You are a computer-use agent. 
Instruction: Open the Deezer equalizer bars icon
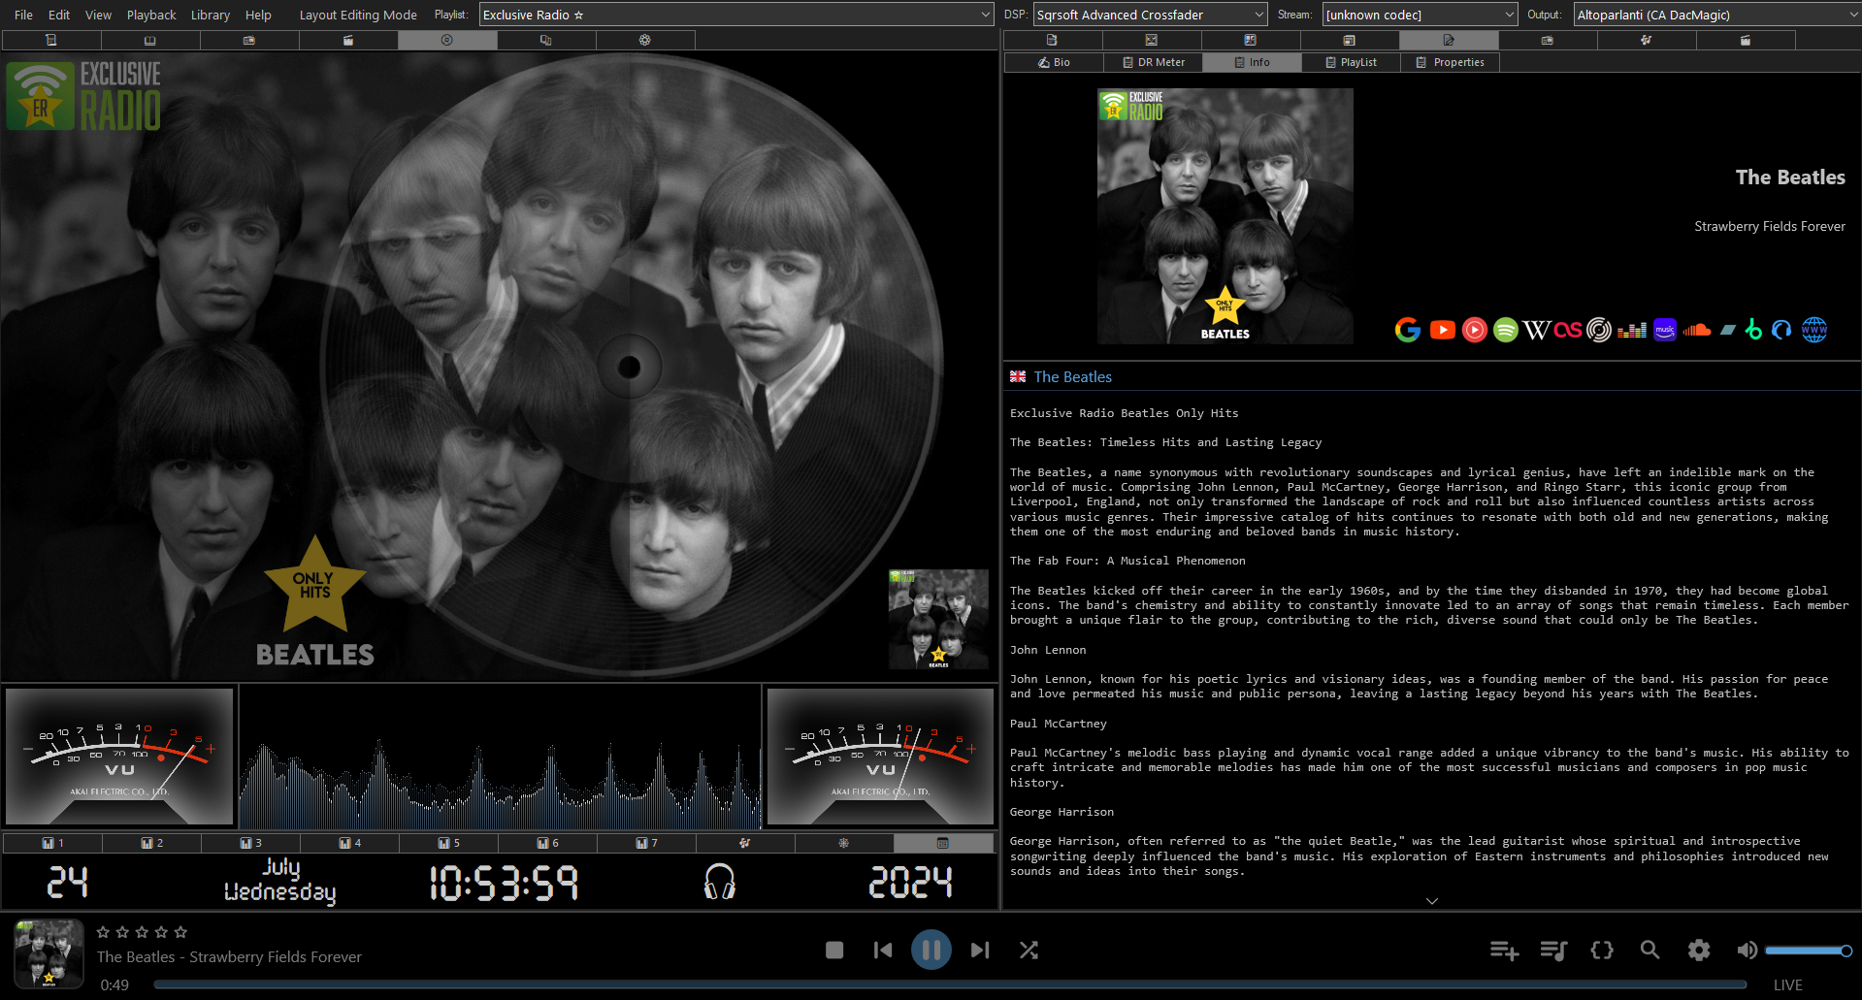click(x=1632, y=330)
